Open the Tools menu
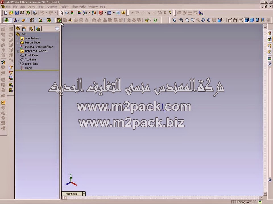273x204 pixels. tap(40, 7)
